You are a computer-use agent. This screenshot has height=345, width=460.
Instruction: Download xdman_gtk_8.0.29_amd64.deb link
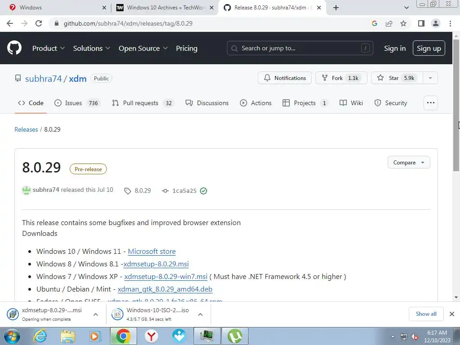click(165, 289)
